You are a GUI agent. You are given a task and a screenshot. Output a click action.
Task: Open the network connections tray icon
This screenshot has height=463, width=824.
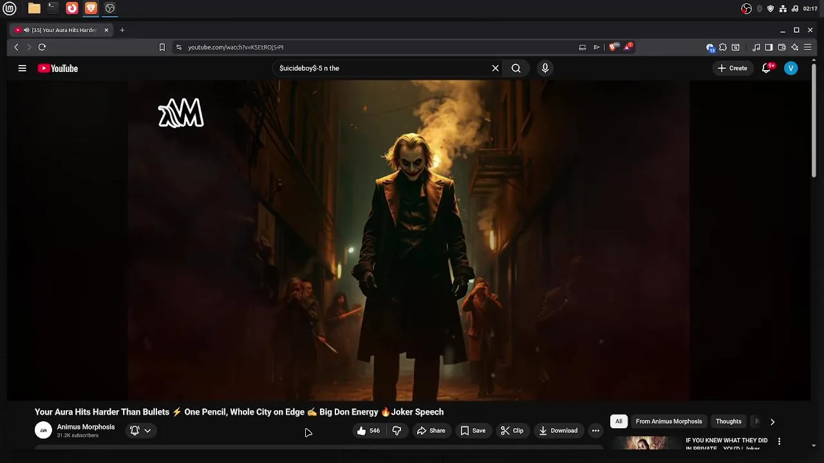(783, 8)
